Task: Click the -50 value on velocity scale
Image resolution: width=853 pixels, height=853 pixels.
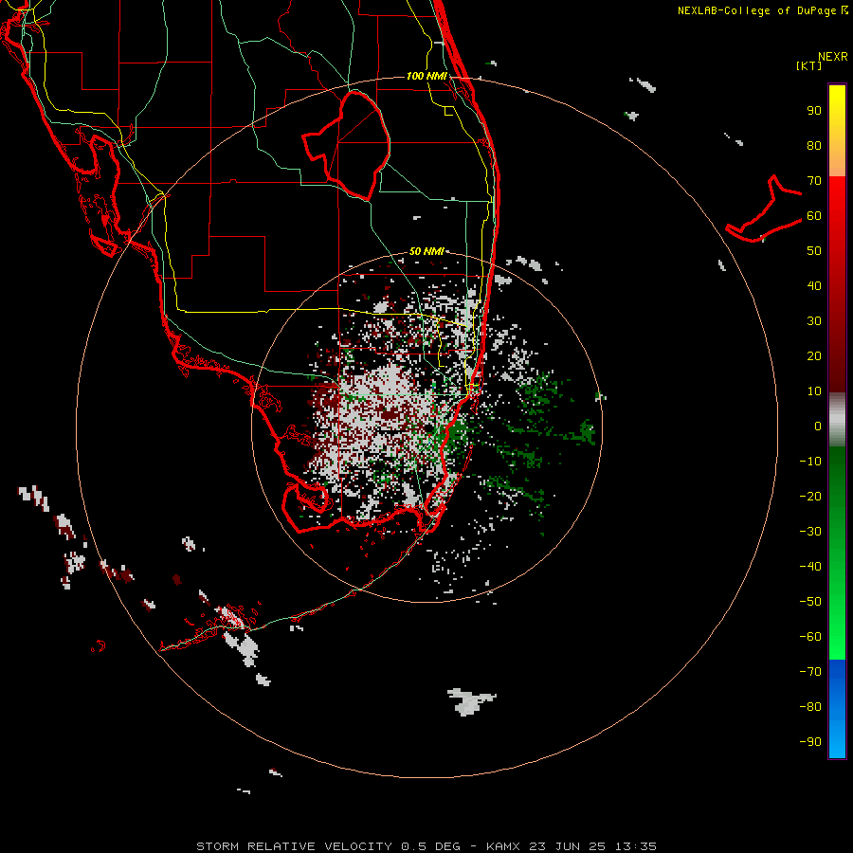Action: [810, 601]
